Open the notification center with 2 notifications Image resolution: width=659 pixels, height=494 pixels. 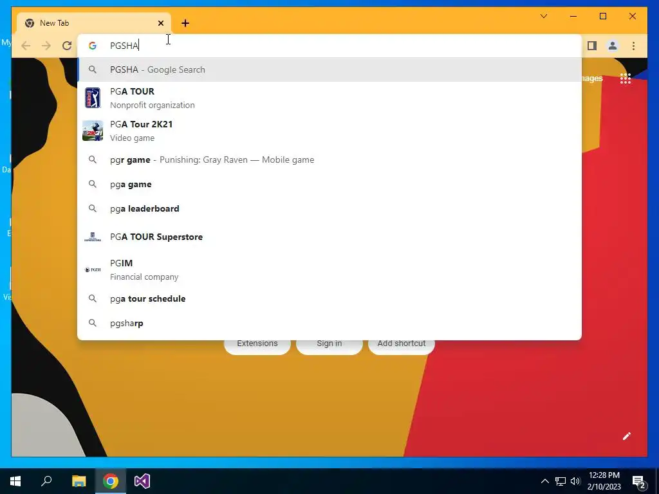tap(639, 482)
